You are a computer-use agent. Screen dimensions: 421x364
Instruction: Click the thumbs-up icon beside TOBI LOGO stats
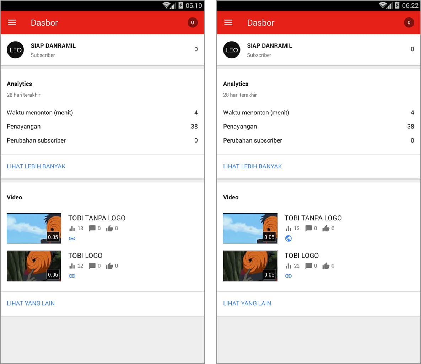pyautogui.click(x=109, y=266)
